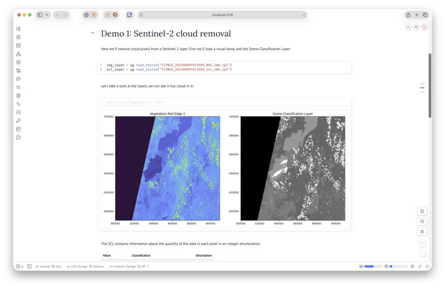Screen dimensions: 445x288
Task: Click the errors count in status bar
Action: click(x=19, y=266)
